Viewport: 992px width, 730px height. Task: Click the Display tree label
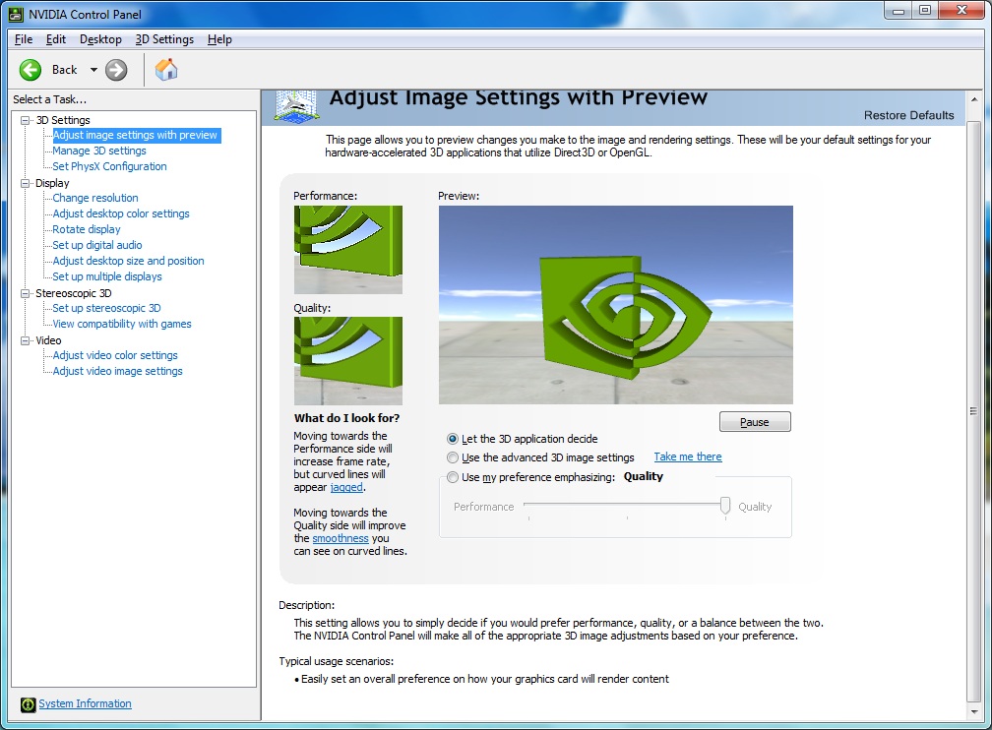(52, 183)
